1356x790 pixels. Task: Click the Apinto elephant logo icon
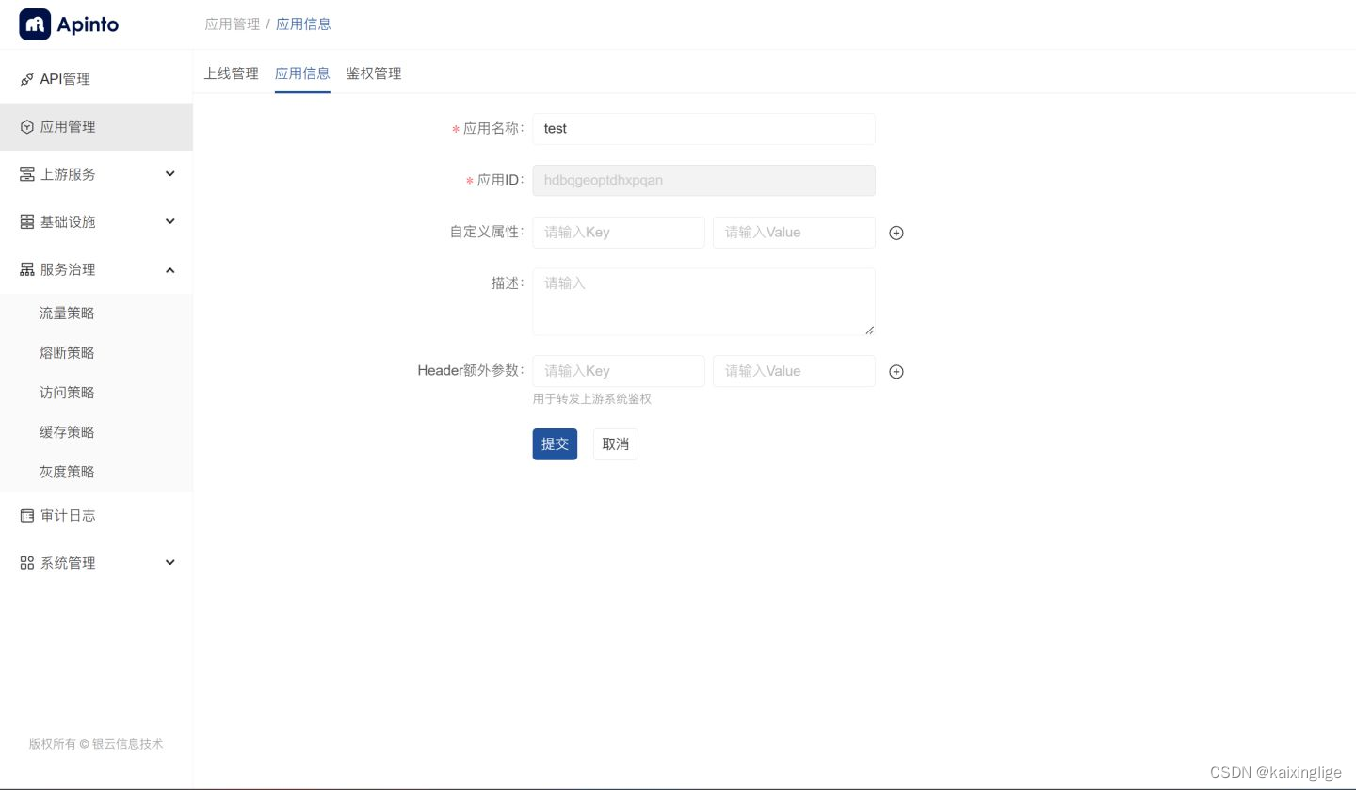(x=35, y=24)
